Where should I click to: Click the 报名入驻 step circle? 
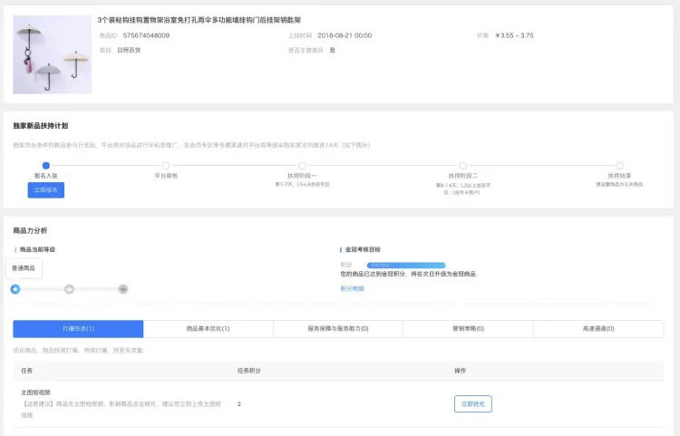tap(45, 165)
